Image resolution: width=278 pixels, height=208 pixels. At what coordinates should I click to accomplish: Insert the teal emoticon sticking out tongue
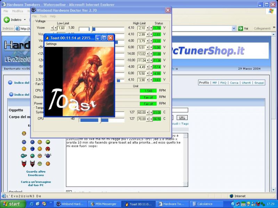tap(32, 156)
